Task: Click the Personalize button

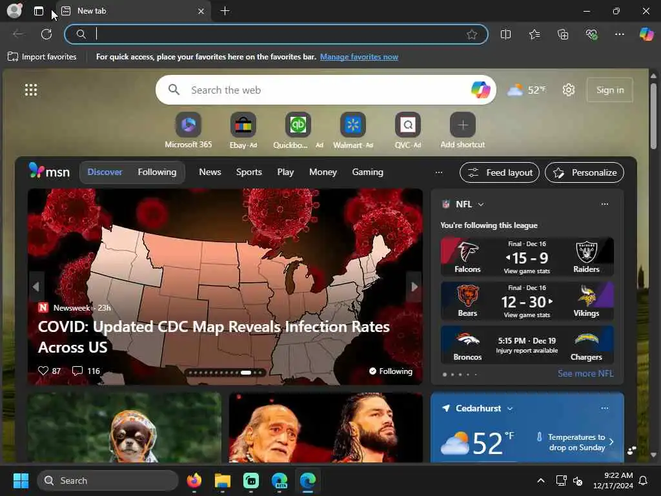Action: tap(584, 172)
